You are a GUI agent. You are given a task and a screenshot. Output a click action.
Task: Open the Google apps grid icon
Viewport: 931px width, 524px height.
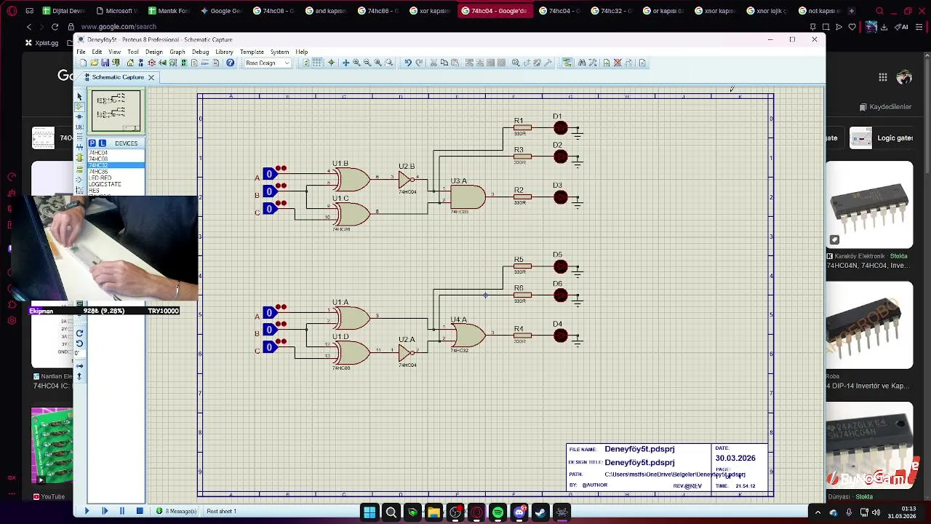coord(882,77)
